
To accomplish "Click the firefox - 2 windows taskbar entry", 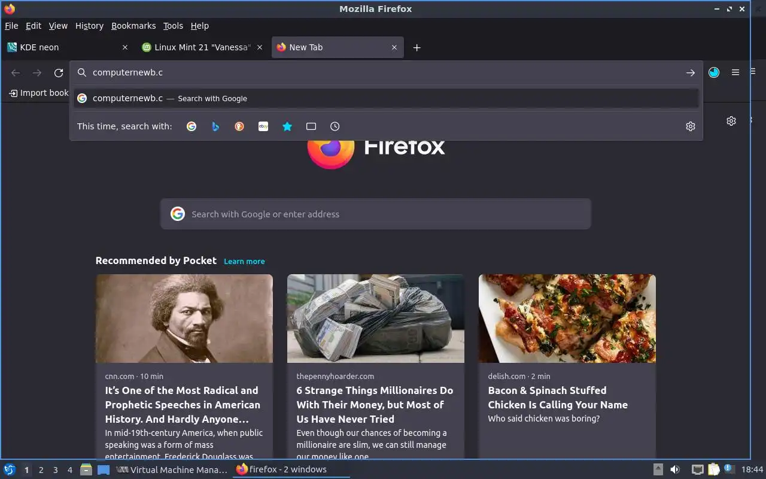I will tap(291, 470).
